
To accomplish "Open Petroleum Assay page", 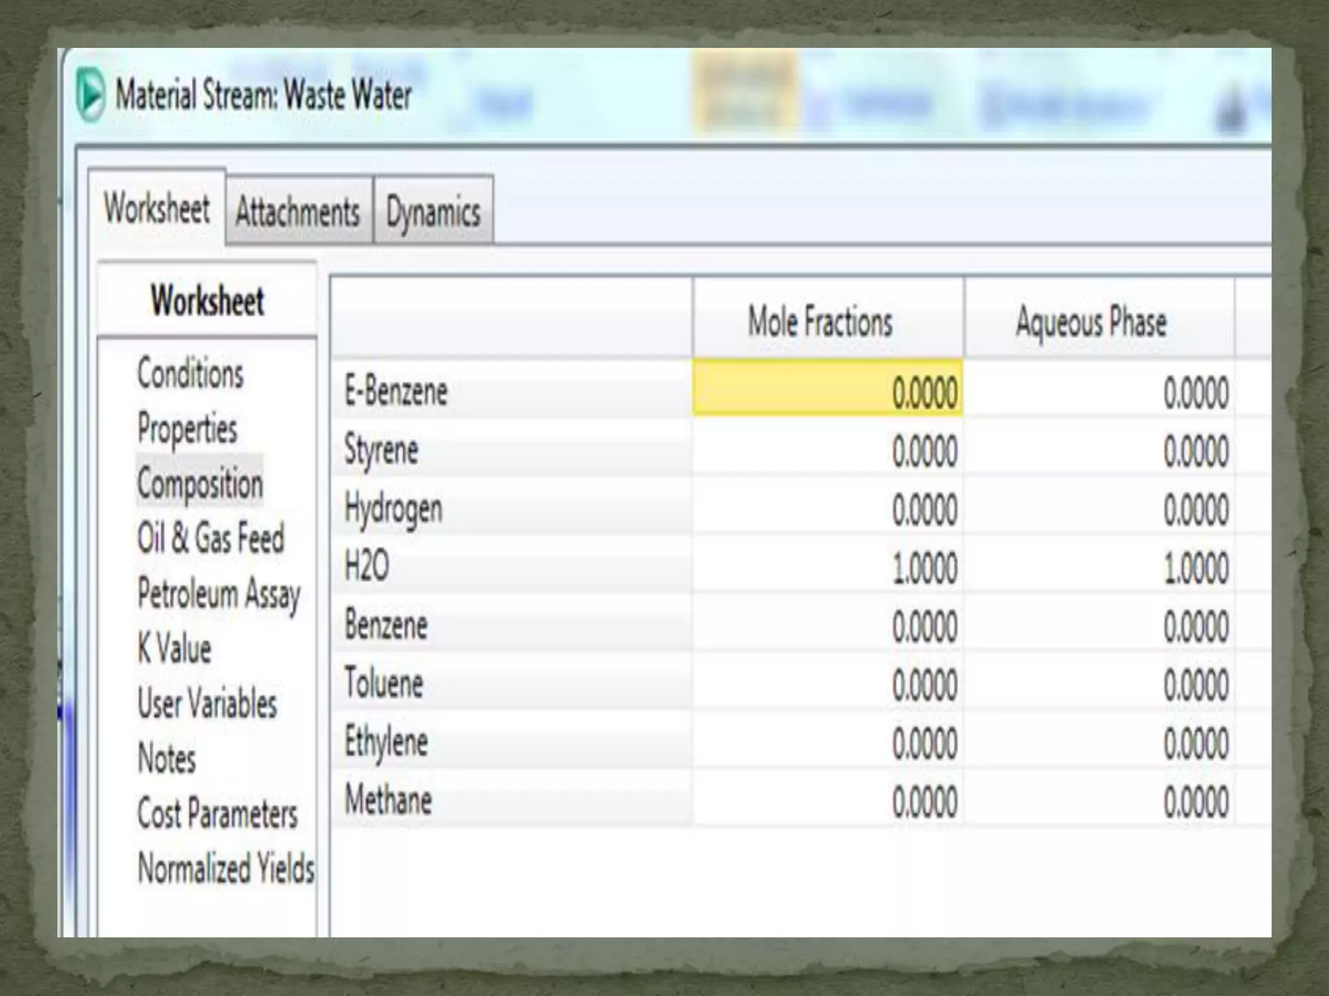I will pos(219,594).
